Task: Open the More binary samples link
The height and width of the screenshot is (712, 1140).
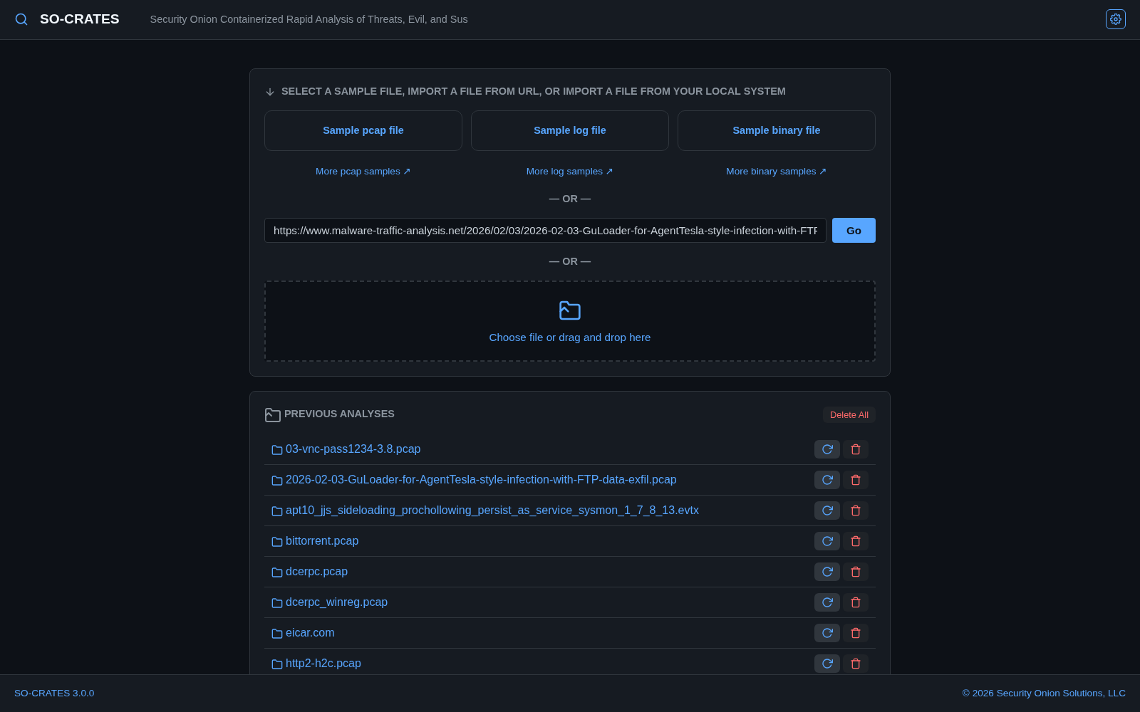Action: 777,172
